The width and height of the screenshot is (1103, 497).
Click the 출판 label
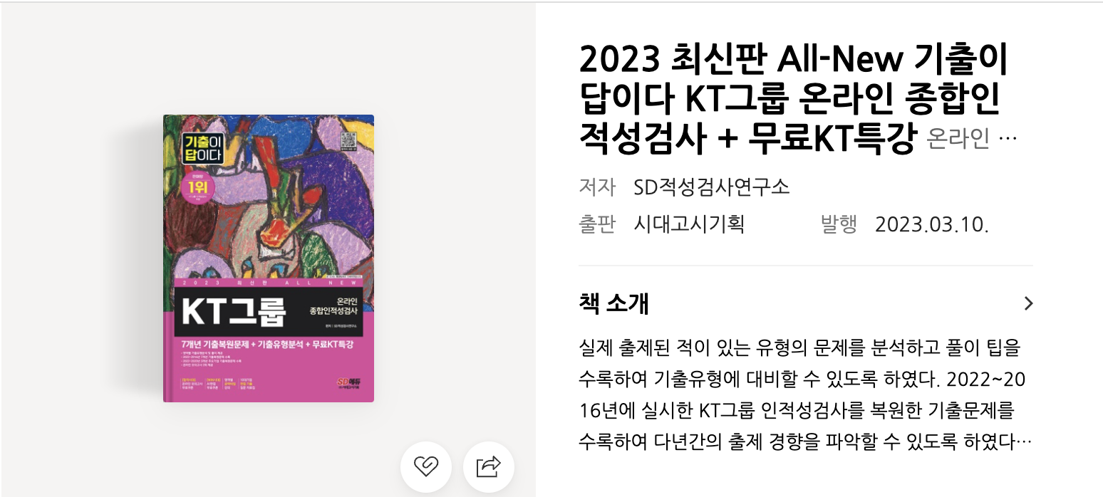coord(597,224)
